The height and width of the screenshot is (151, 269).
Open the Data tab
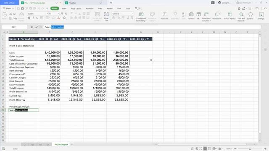click(100, 8)
